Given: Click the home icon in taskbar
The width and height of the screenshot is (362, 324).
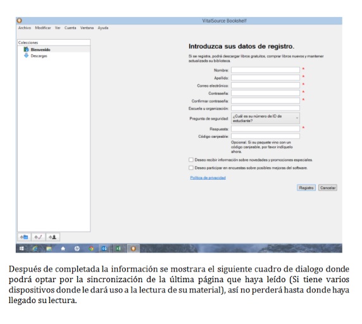Looking at the screenshot, I should (63, 249).
